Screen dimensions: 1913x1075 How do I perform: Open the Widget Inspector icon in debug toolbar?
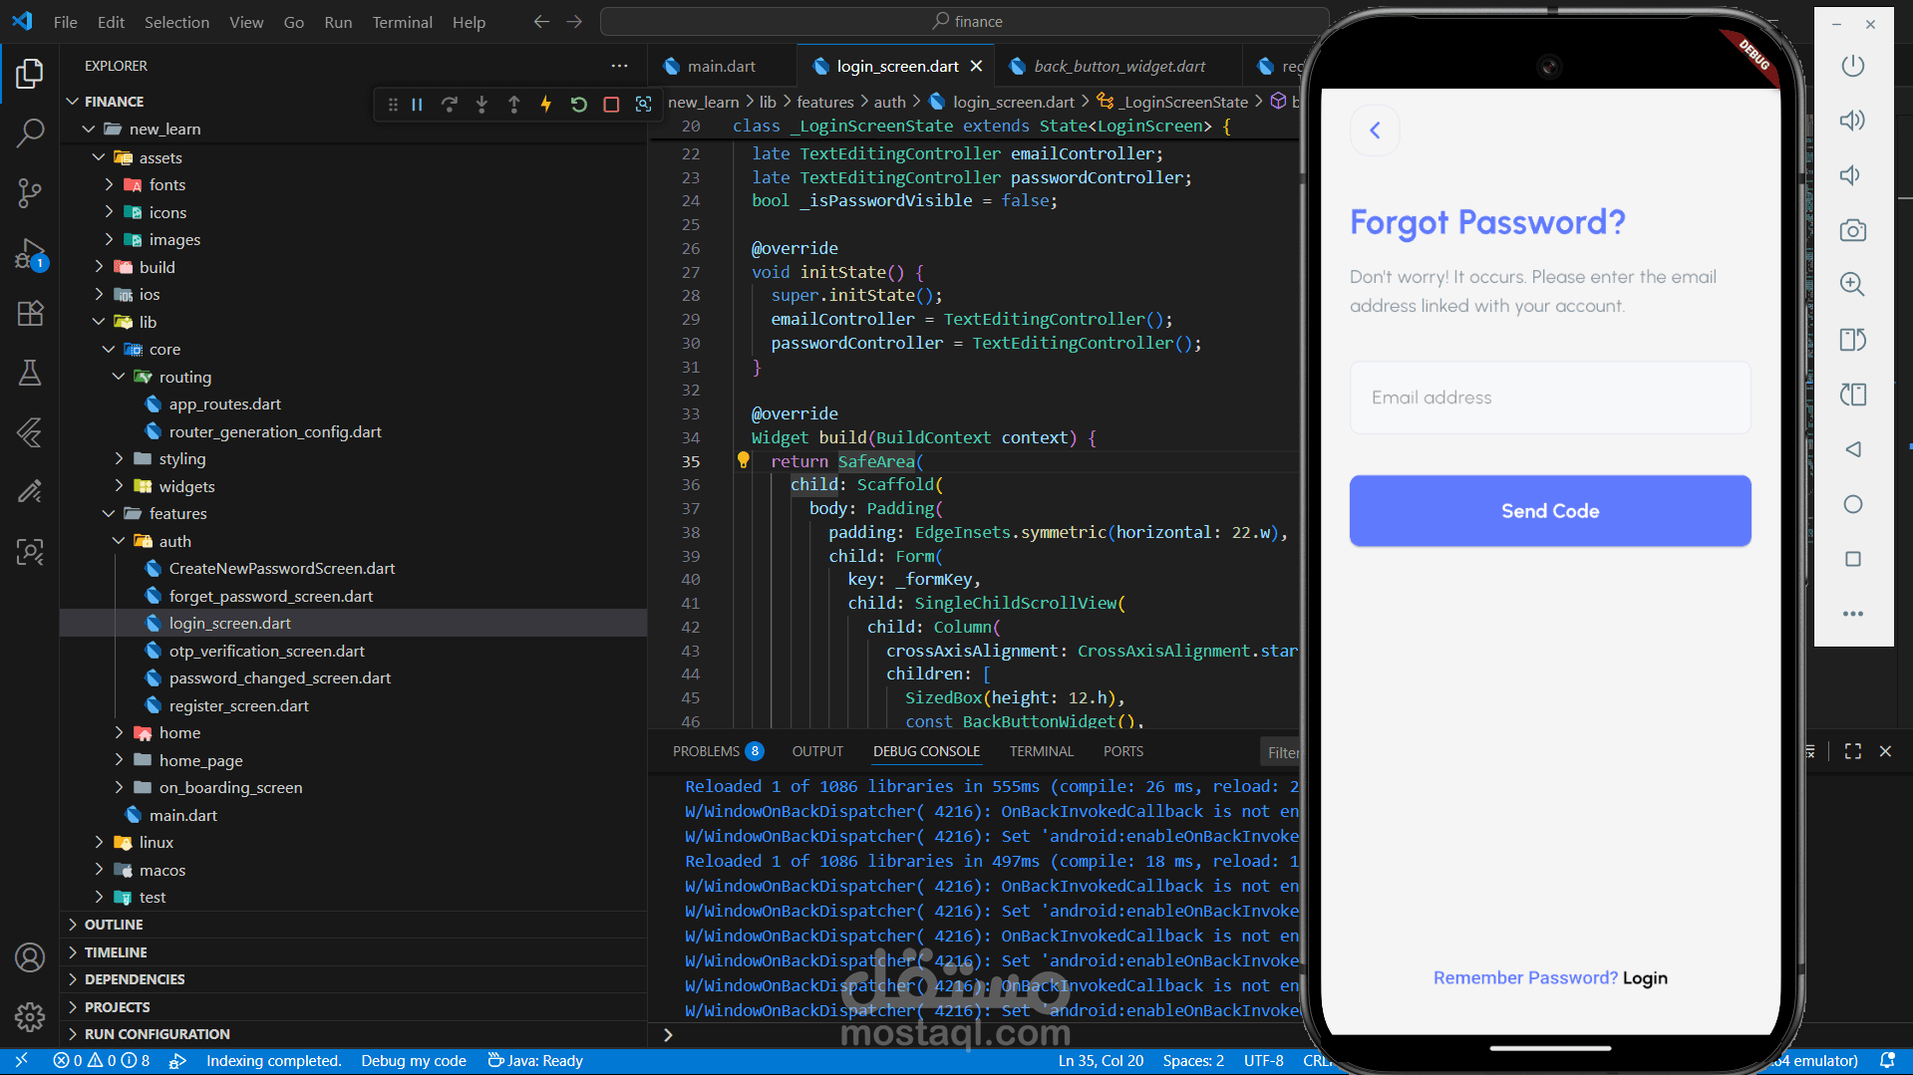click(x=644, y=105)
